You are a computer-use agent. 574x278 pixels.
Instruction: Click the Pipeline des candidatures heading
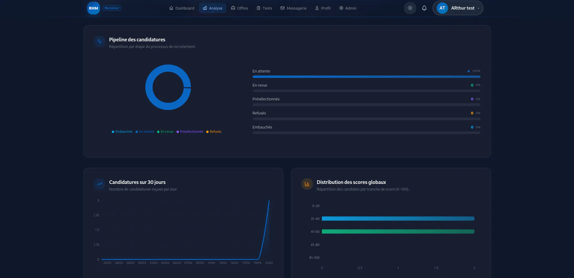point(137,40)
